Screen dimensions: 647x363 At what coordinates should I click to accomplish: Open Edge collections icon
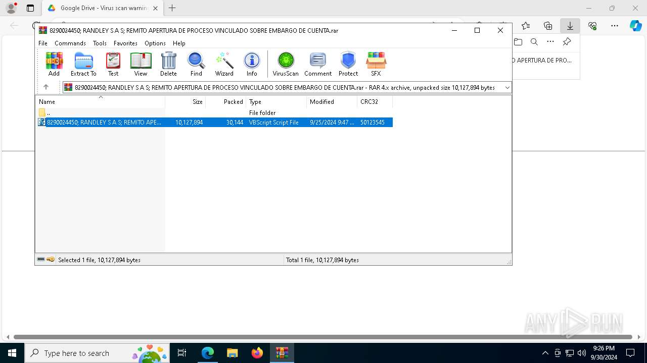[x=548, y=26]
